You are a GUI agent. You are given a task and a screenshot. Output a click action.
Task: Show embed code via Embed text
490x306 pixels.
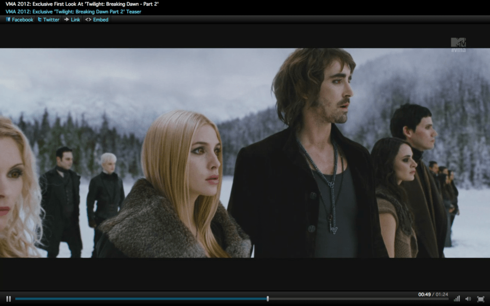pos(100,20)
